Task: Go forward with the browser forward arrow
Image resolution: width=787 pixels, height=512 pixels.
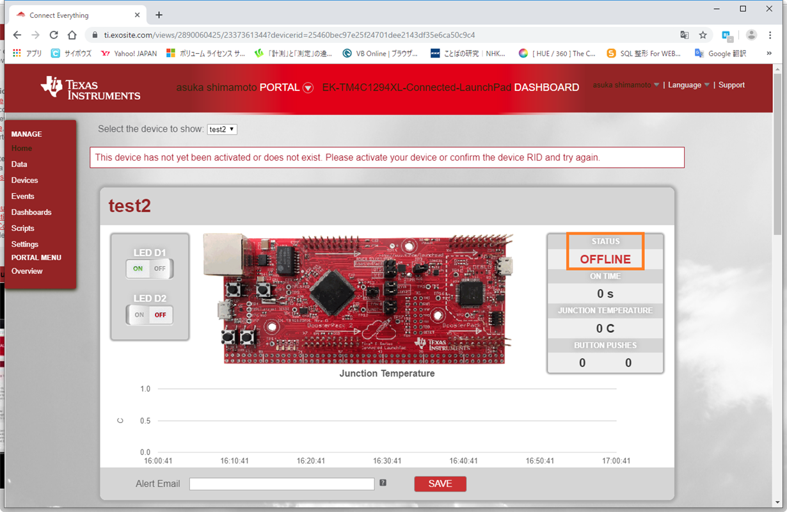Action: click(36, 35)
